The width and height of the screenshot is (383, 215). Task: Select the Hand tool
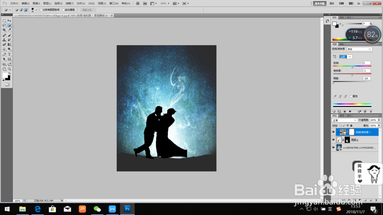(4, 69)
